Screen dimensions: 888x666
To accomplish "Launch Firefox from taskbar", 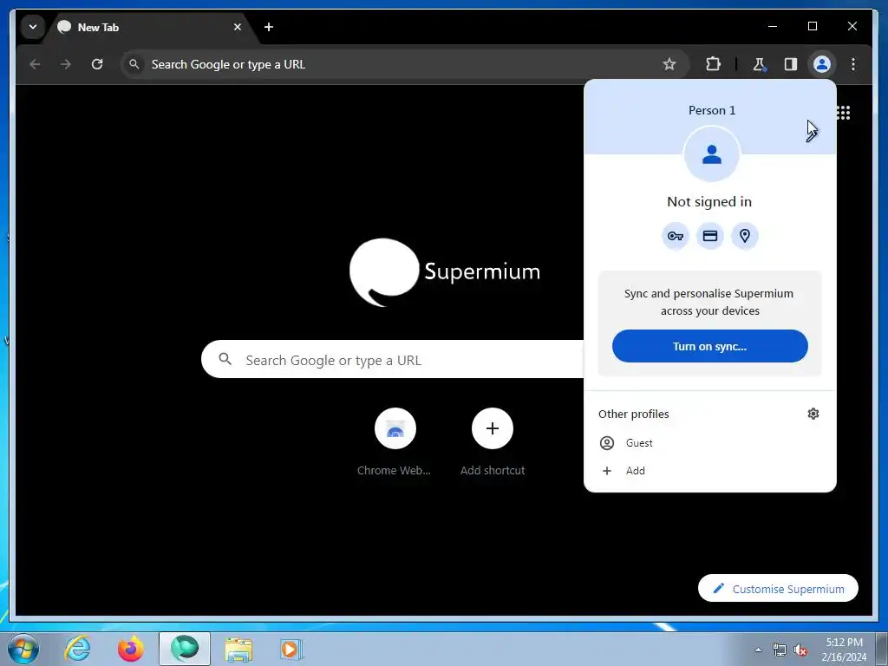I will click(x=131, y=649).
